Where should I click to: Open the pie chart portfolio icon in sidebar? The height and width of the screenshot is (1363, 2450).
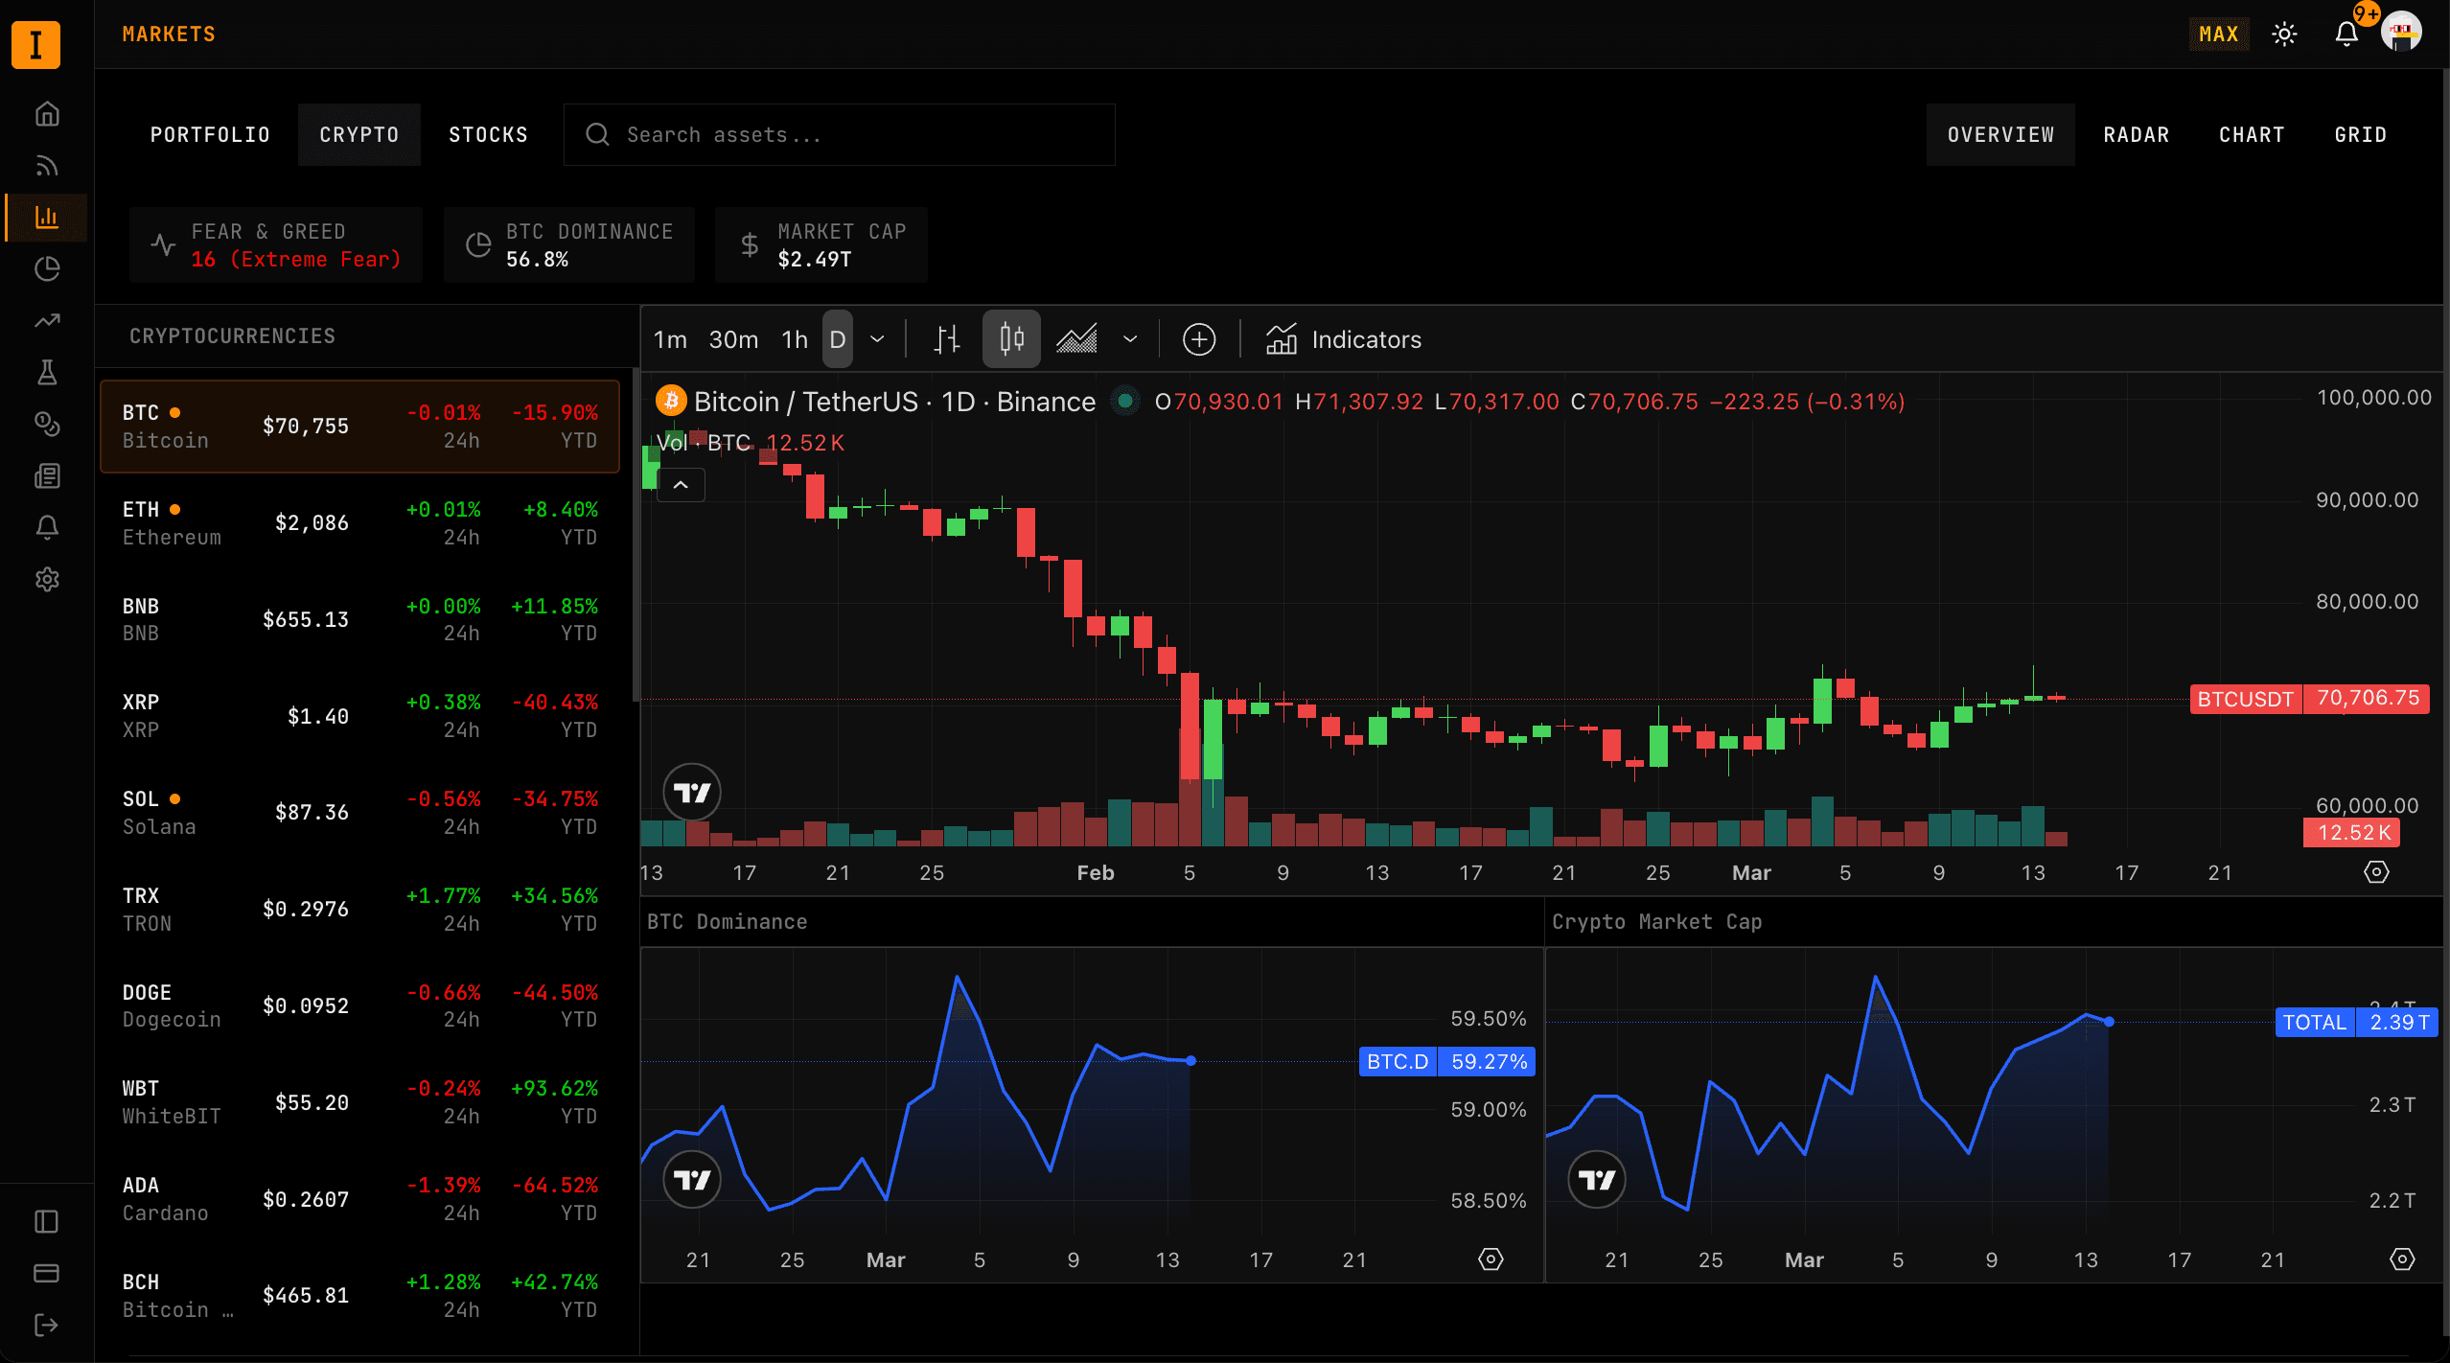(47, 269)
